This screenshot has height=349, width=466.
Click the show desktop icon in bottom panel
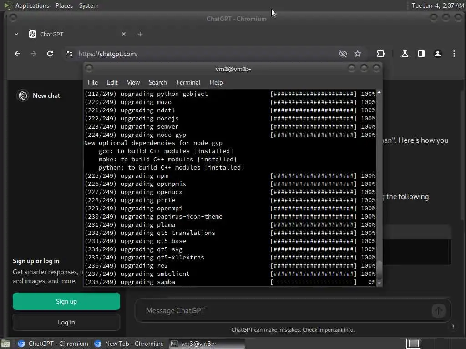5,344
